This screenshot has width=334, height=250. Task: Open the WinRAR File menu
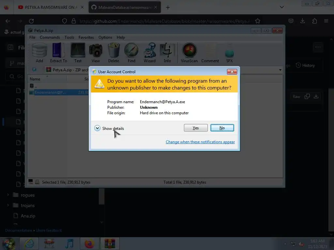point(32,37)
